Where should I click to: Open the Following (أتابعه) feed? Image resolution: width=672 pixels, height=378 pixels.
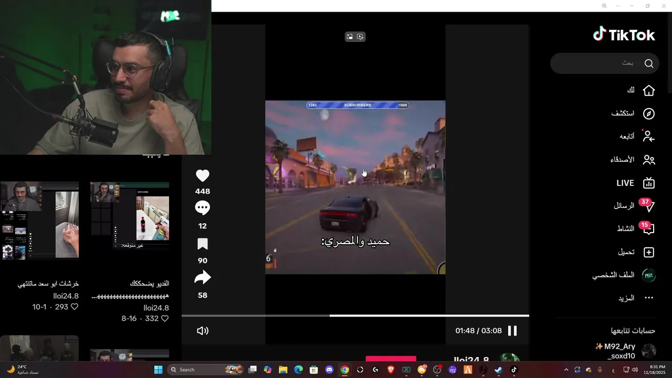(x=637, y=136)
